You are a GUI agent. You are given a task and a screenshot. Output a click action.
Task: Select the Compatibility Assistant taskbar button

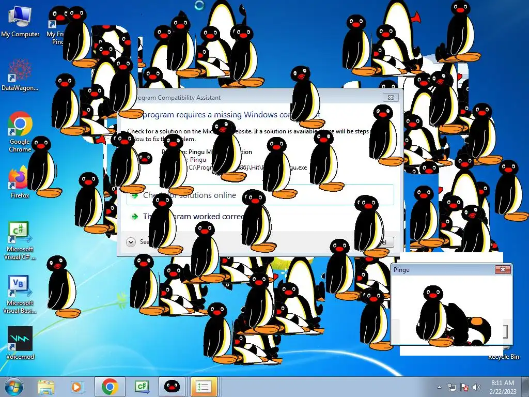(x=204, y=387)
